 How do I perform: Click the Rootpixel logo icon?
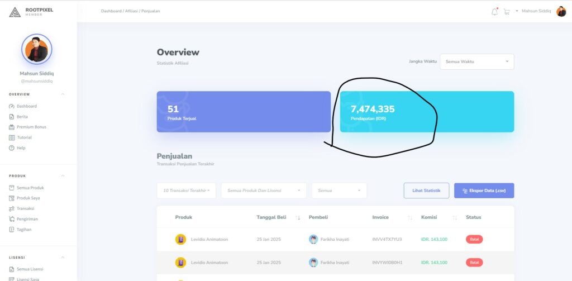[15, 11]
